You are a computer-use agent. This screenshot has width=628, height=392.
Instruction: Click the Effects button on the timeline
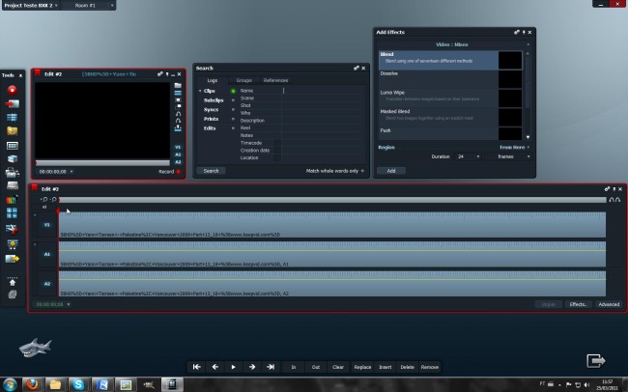click(578, 304)
